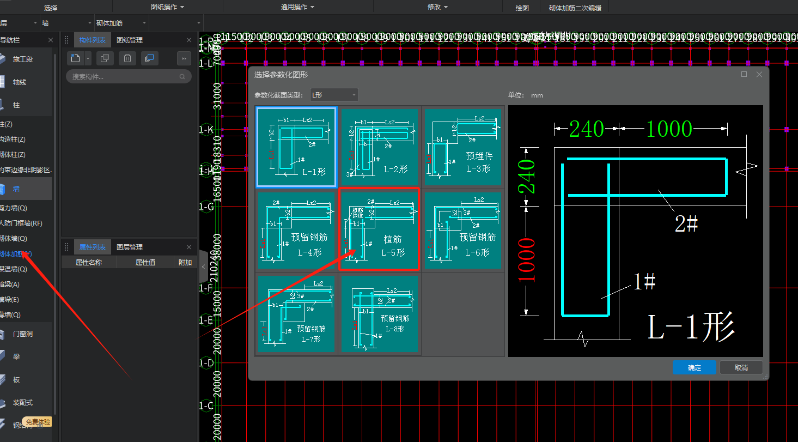Pick the 预留钢筋 L-6形 thumbnail
Screen dimensions: 798x442
pos(462,231)
